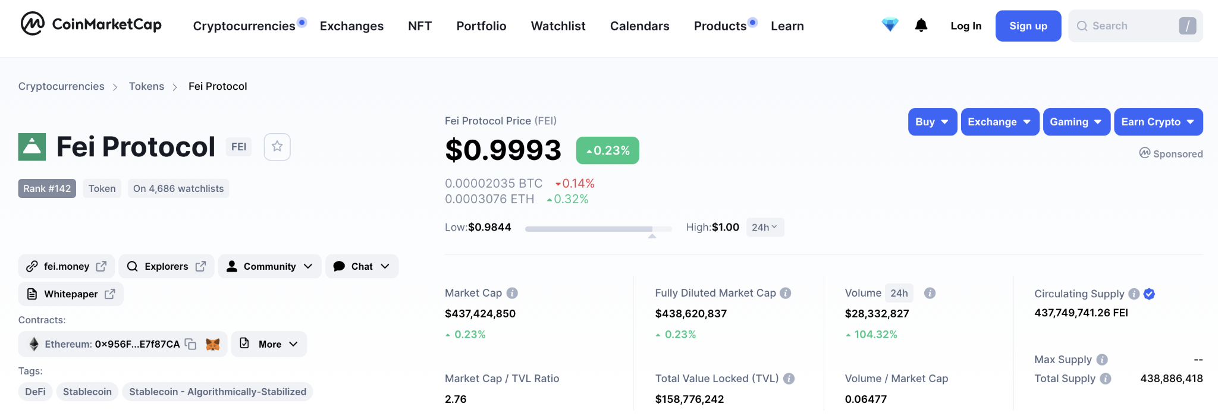Click the Sign up button
Viewport: 1218px width, 419px height.
coord(1028,26)
